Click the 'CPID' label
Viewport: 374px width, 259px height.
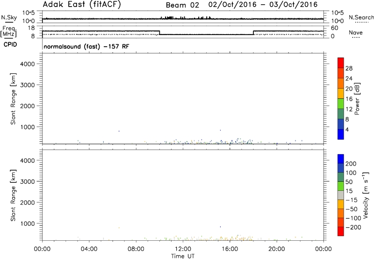(x=10, y=44)
